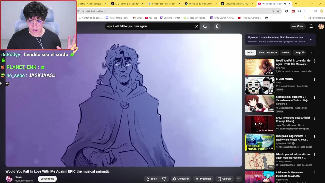Image resolution: width=325 pixels, height=183 pixels.
Task: Open Conoce tu velocidad bookmark
Action: click(x=195, y=18)
